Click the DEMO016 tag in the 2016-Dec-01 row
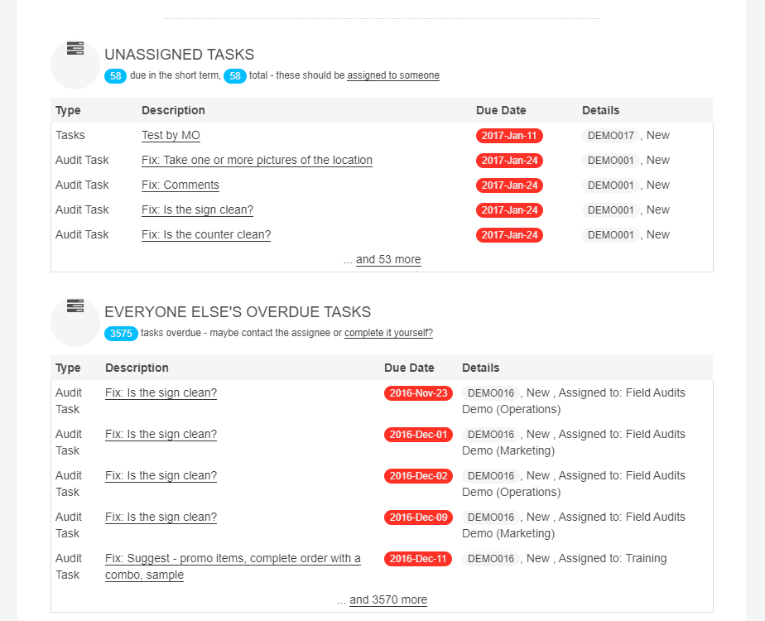Viewport: 765px width, 621px height. point(491,435)
